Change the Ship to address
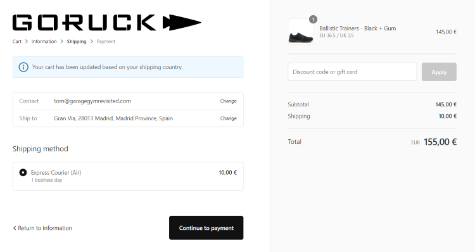This screenshot has width=475, height=252. click(x=229, y=118)
